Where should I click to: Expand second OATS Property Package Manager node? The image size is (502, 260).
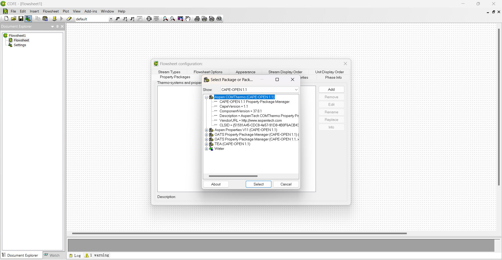coord(207,139)
